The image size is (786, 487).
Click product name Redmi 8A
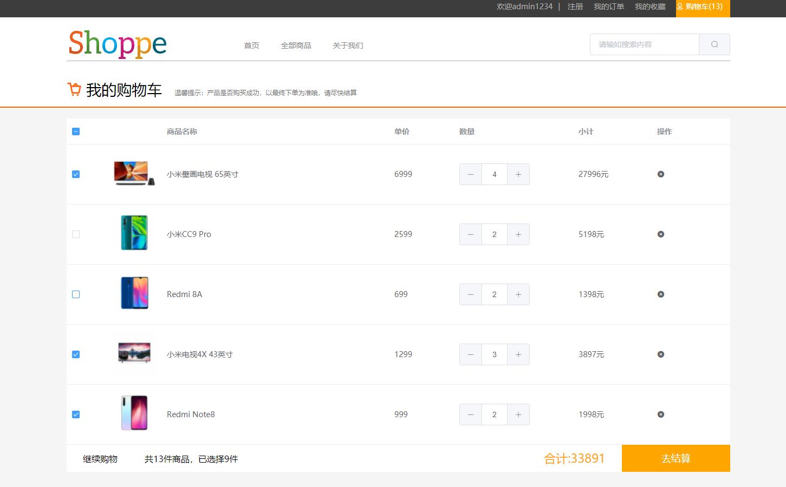184,294
